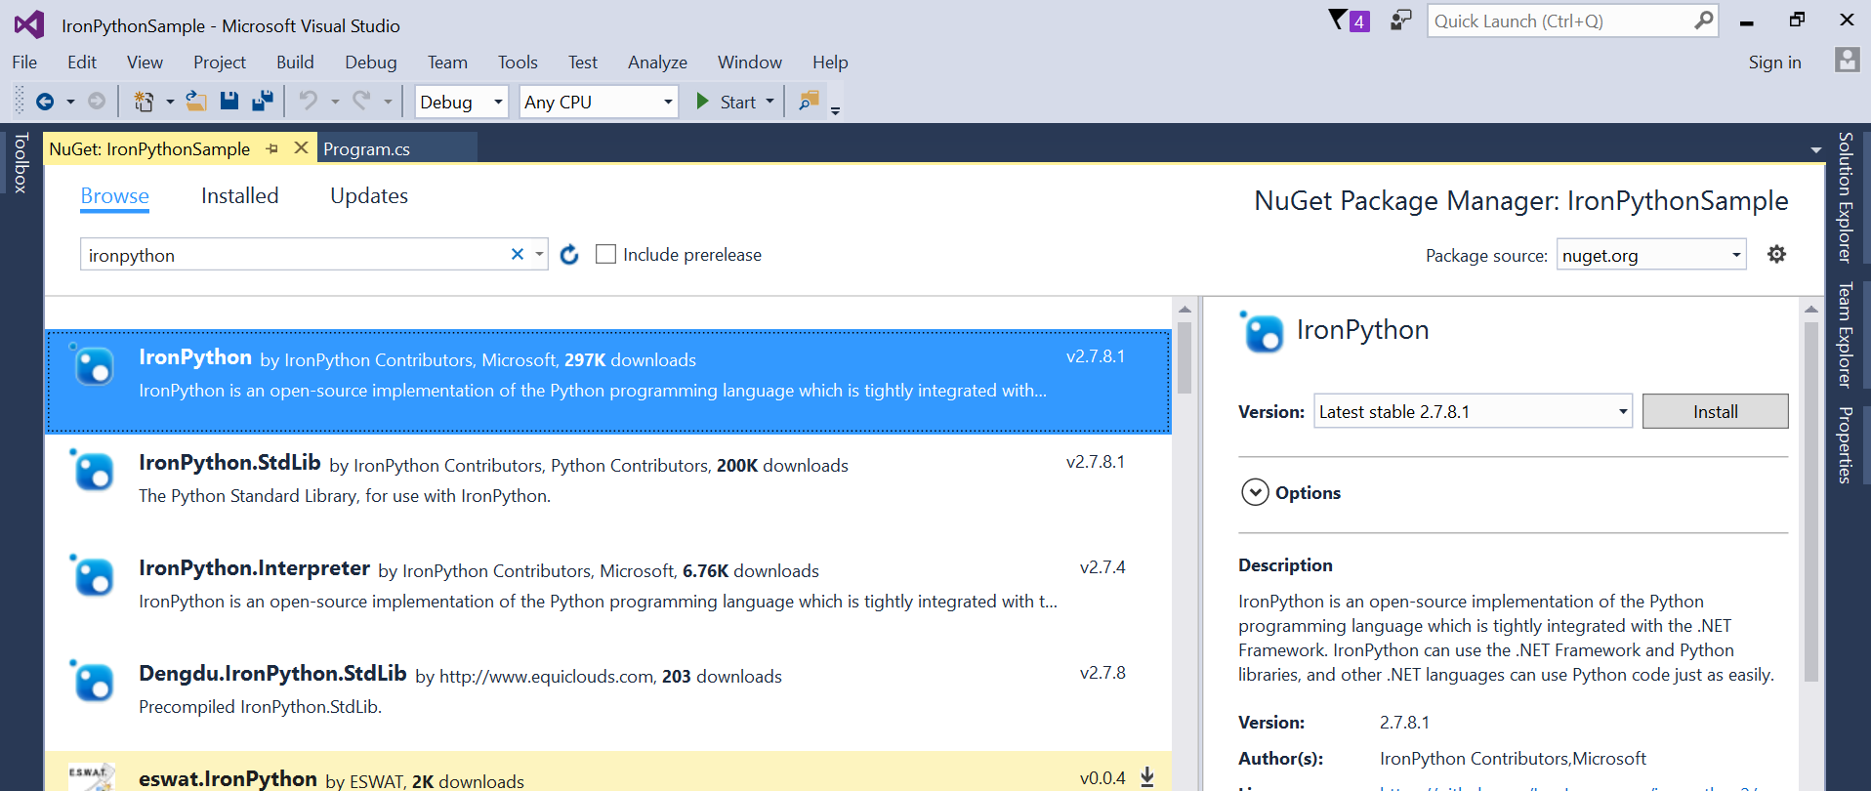Click download arrow on eswat.IronPython row
The image size is (1871, 791).
coord(1147,777)
